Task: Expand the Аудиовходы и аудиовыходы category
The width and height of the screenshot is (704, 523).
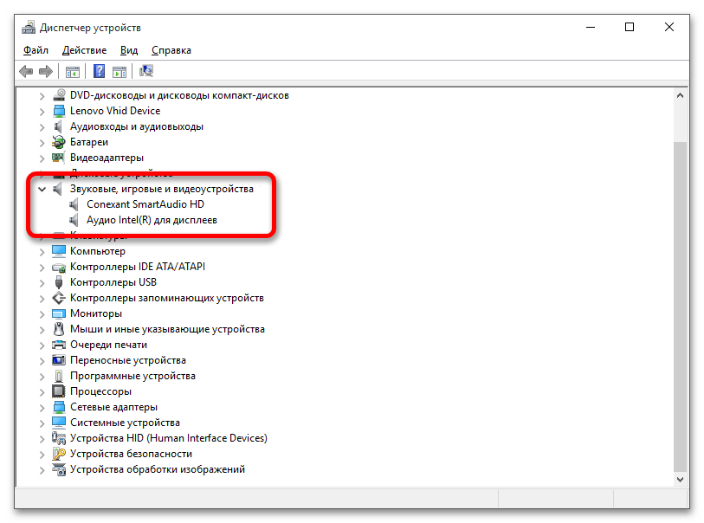Action: tap(42, 127)
